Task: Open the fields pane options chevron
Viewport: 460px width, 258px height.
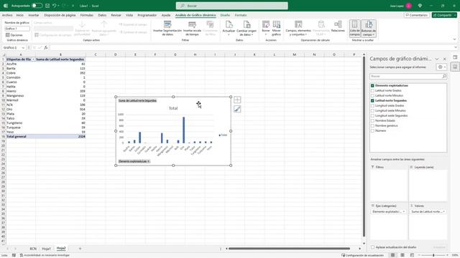Action: point(436,59)
